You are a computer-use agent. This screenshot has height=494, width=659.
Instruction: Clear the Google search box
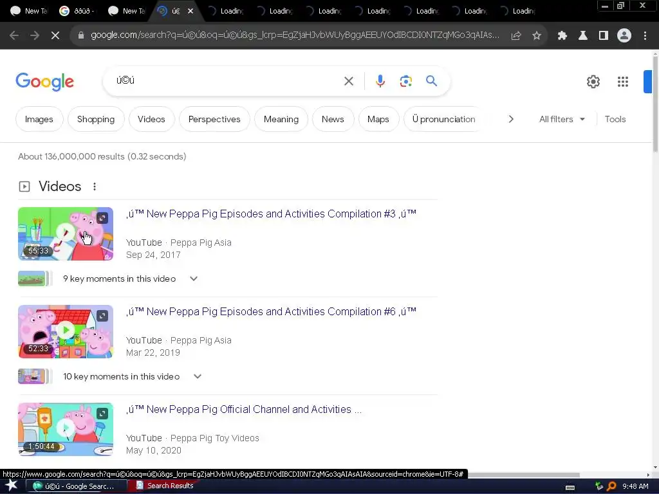click(349, 81)
